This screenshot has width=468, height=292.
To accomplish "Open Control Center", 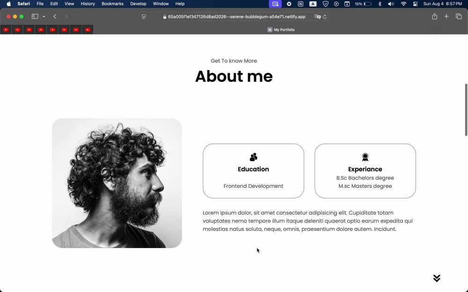I will tap(415, 4).
